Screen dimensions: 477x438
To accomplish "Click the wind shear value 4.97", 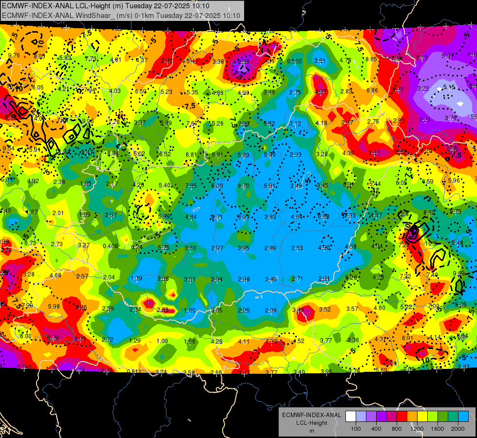I will (x=321, y=92).
